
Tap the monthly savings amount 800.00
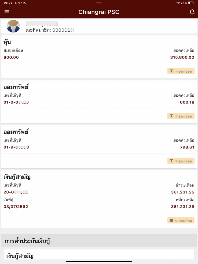11,57
